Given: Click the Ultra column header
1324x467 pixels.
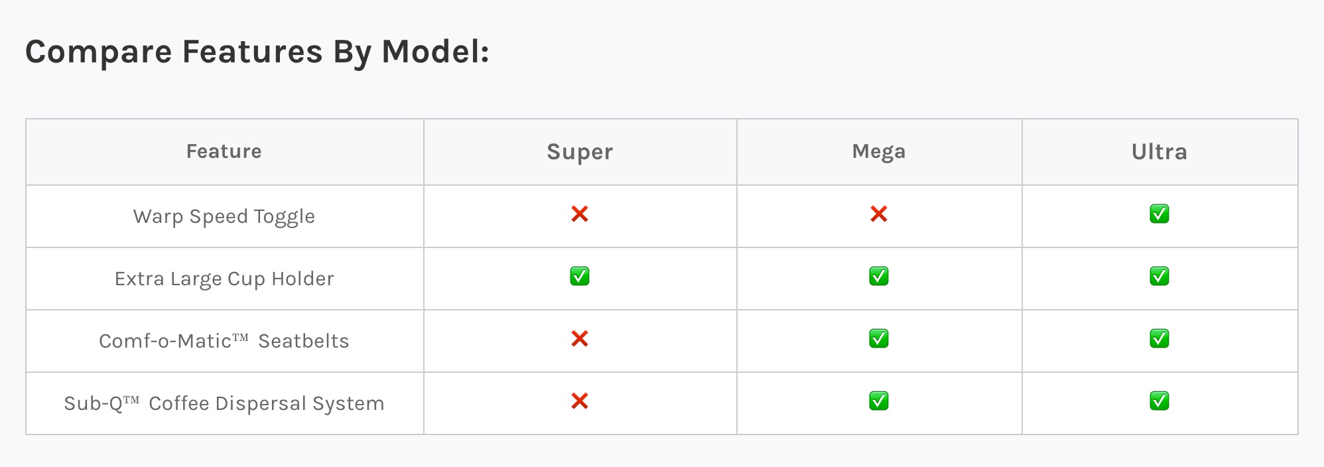Looking at the screenshot, I should [1159, 152].
